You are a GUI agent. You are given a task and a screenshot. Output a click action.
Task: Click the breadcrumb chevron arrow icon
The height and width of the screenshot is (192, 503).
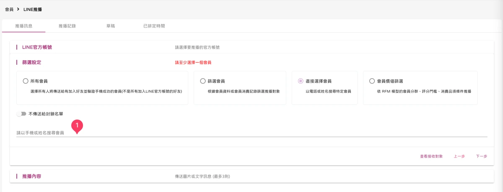click(x=18, y=9)
